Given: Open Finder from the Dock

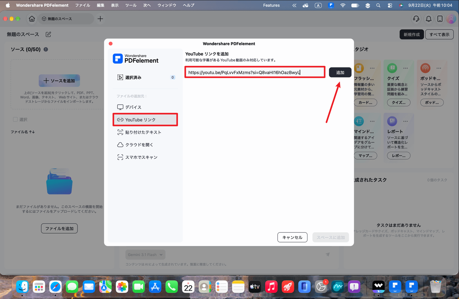Looking at the screenshot, I should 22,287.
